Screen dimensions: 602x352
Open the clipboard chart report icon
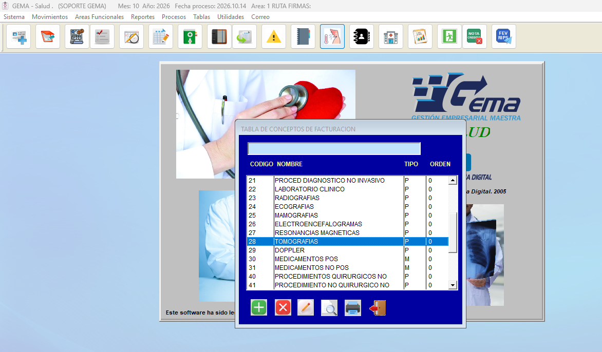pos(420,36)
